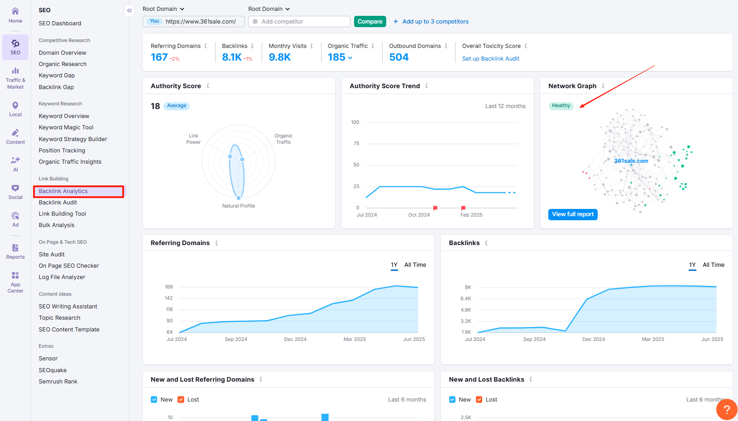Collapse the SEO sidebar menu

[x=129, y=10]
